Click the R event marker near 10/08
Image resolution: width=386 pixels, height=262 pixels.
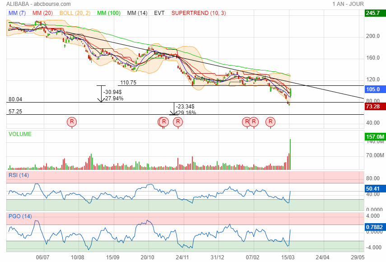tap(72, 122)
